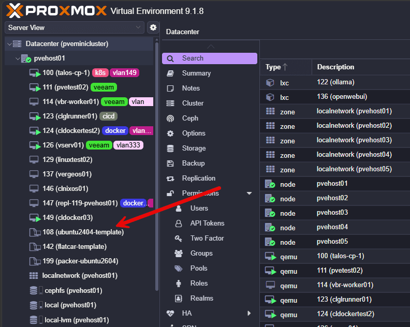Open the Summary menu item
Viewport: 410px width, 327px height.
pos(210,73)
